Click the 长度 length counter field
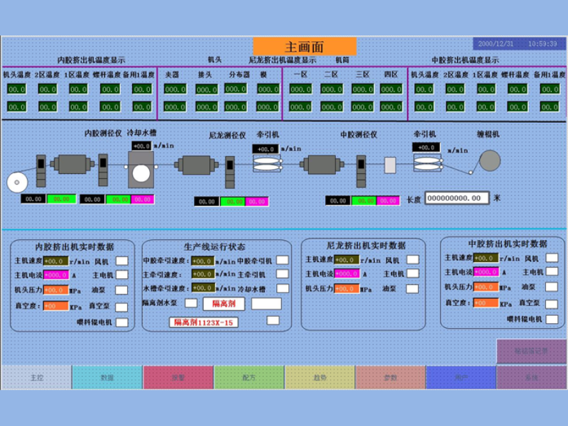Screen dimensions: 568x426 pos(457,198)
